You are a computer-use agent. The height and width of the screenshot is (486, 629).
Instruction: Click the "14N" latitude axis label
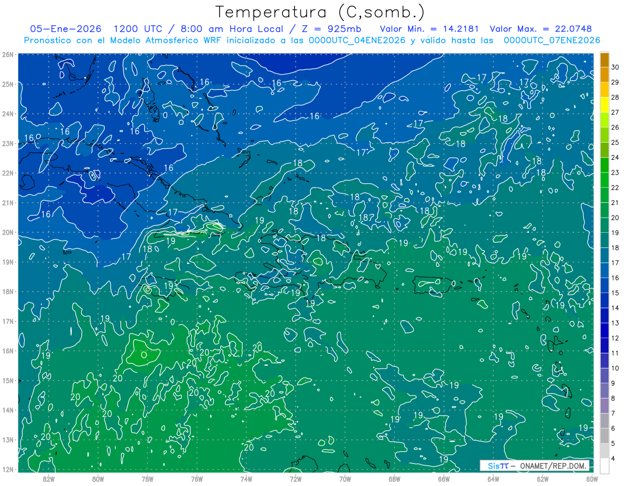(x=7, y=410)
